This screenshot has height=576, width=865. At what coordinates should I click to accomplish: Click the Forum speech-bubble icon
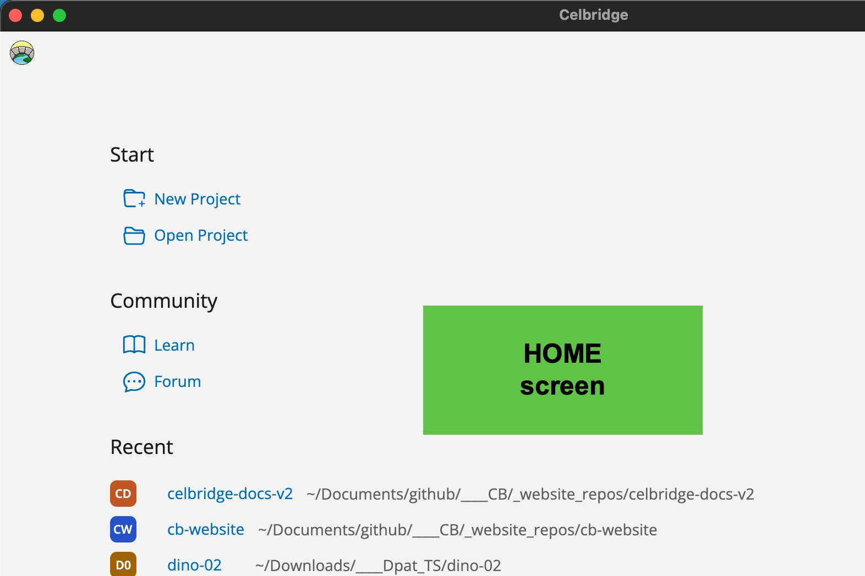[134, 381]
